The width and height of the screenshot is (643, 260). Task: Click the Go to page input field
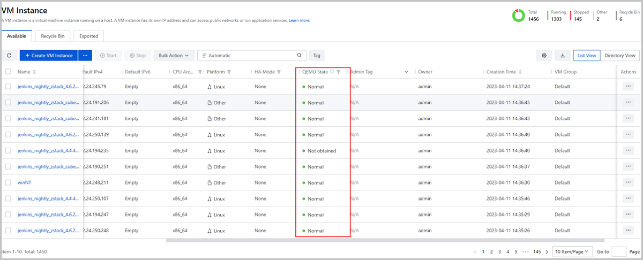[619, 251]
